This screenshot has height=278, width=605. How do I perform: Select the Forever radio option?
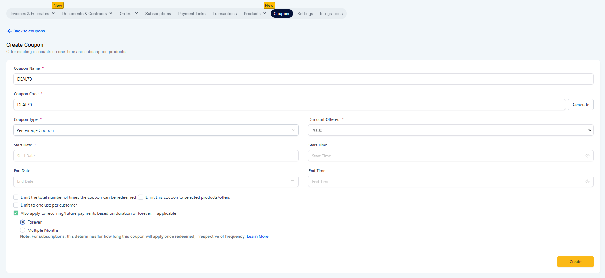23,222
